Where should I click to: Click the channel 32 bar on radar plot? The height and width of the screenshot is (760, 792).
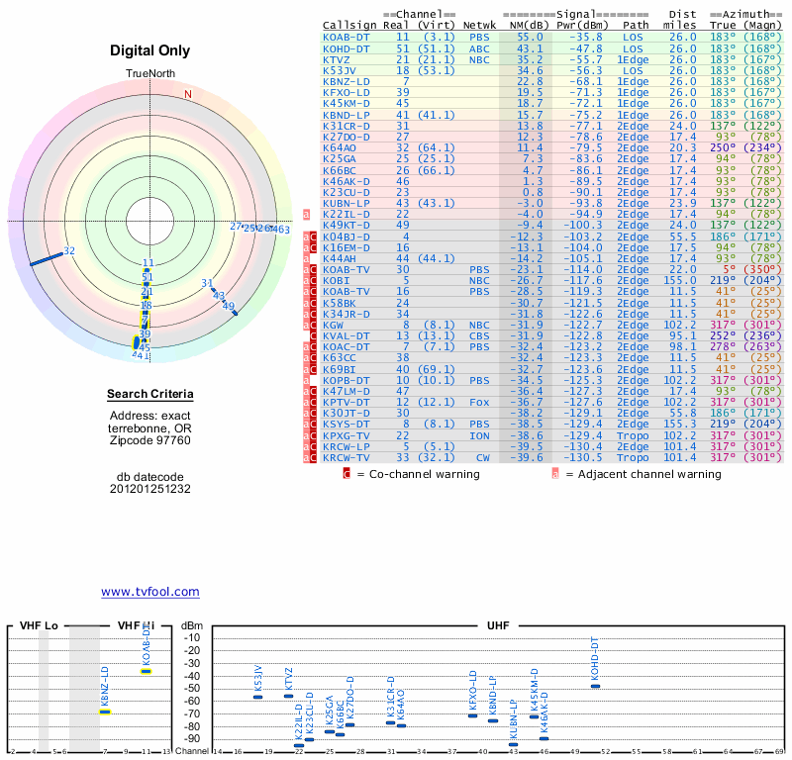(47, 258)
